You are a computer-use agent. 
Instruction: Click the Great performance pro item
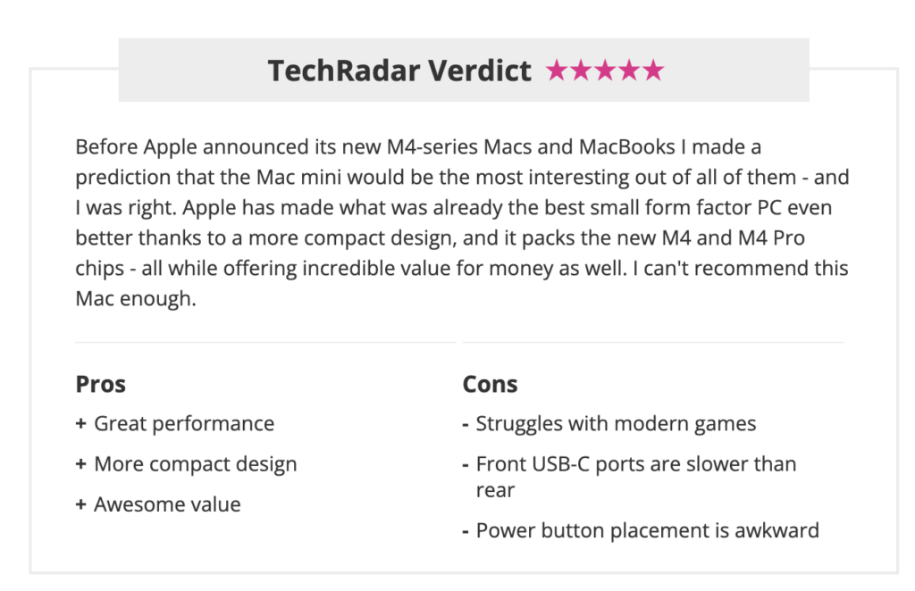pyautogui.click(x=184, y=424)
